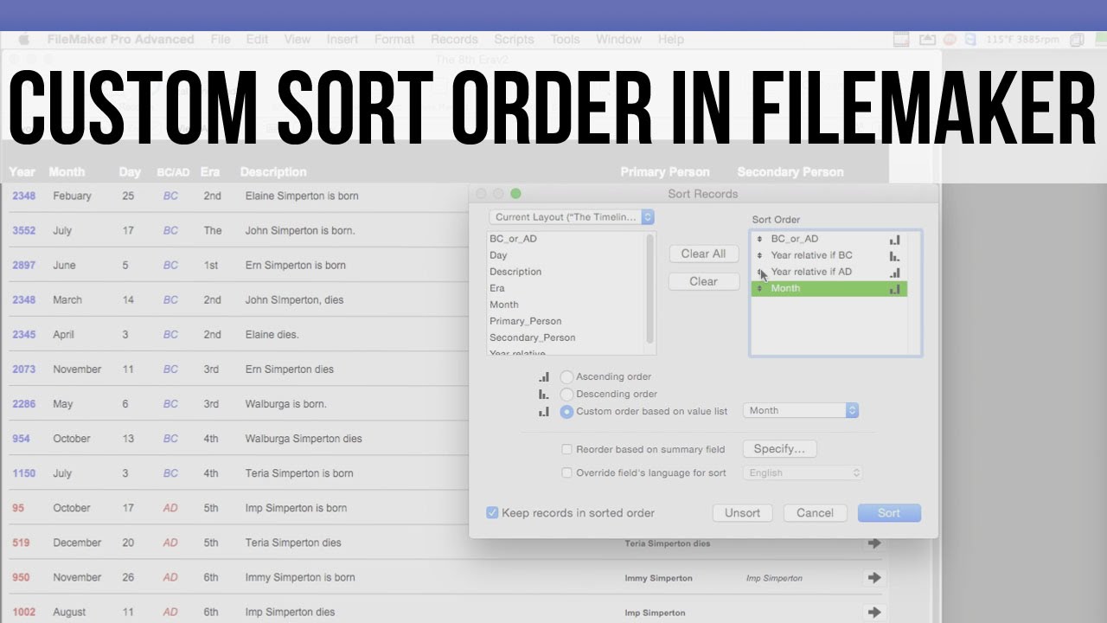Click the AirPlay display icon in menu bar
This screenshot has width=1107, height=623.
point(927,40)
